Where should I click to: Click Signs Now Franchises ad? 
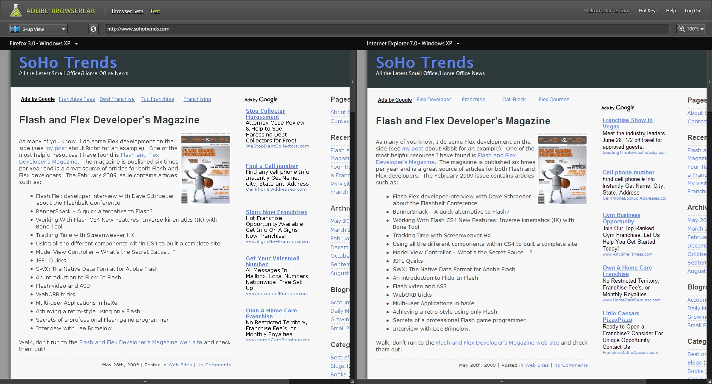[276, 212]
